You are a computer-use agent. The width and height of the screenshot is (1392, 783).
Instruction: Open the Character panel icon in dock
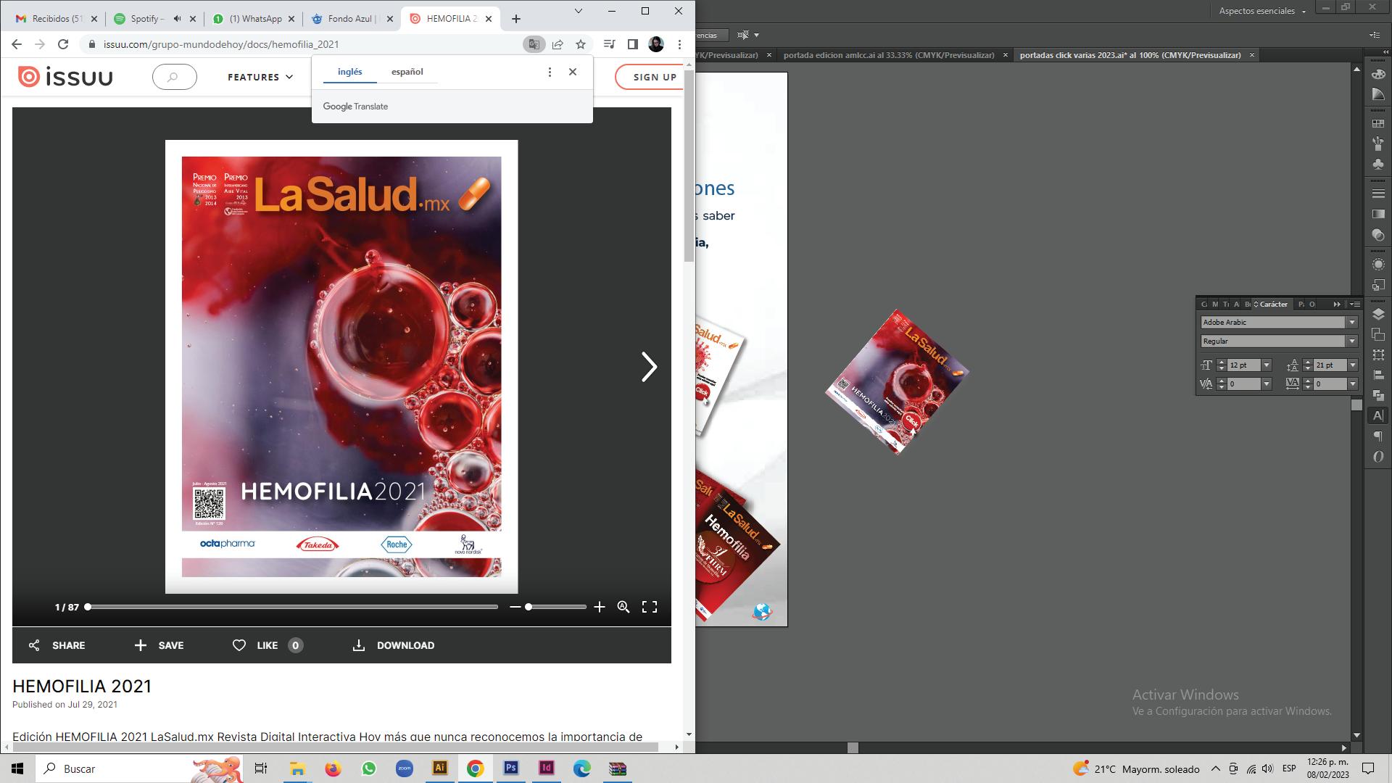(1378, 415)
